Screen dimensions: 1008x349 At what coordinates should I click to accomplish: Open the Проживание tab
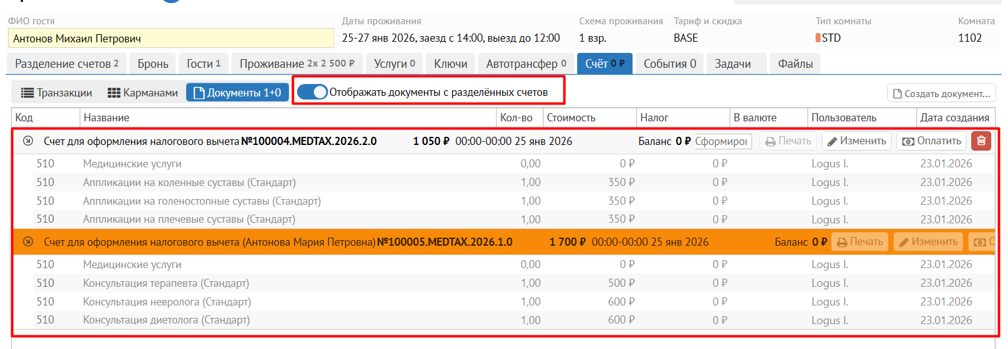click(x=296, y=64)
